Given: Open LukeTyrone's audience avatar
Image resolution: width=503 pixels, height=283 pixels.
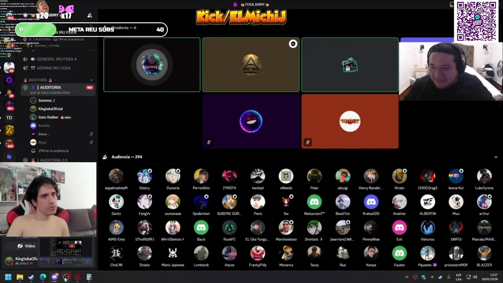Looking at the screenshot, I should [x=484, y=176].
